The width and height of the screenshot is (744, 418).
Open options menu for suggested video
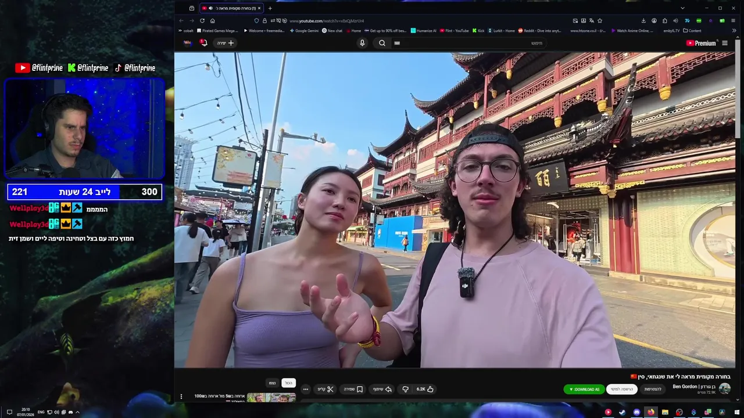tap(181, 397)
